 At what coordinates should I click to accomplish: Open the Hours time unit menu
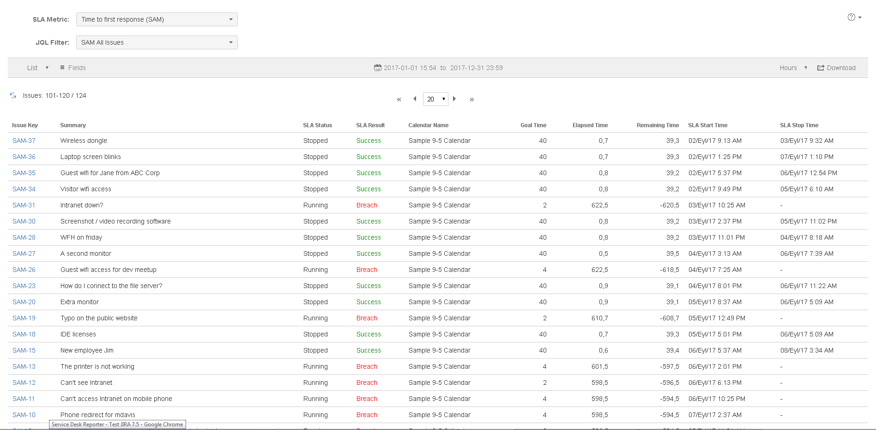tap(793, 68)
